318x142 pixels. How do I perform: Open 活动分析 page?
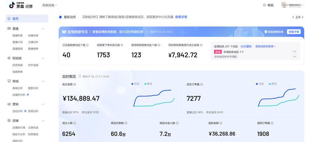[x=17, y=111]
